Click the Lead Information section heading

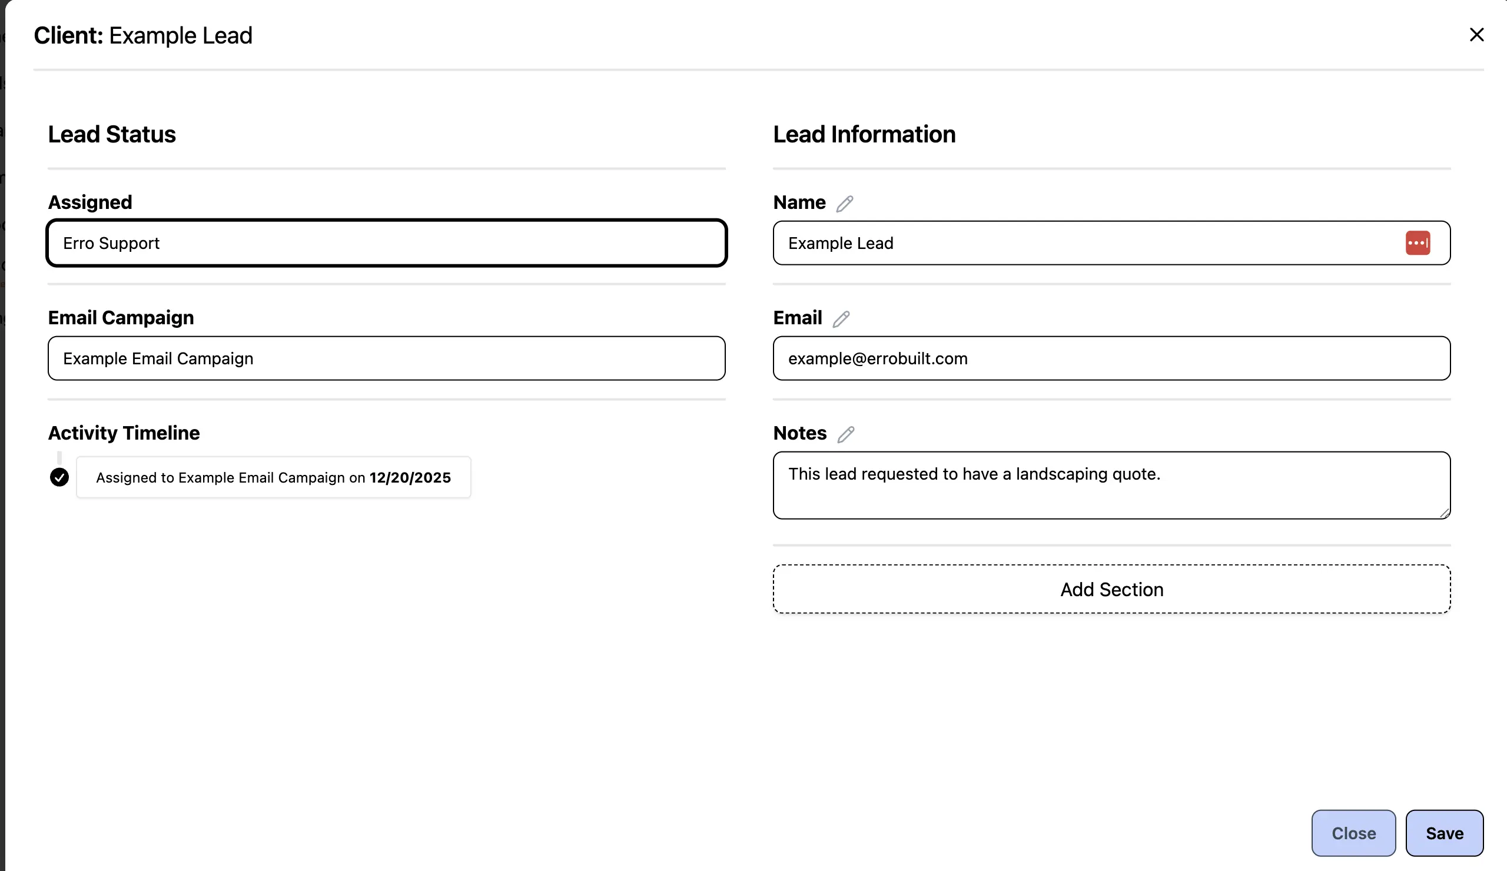(x=864, y=135)
